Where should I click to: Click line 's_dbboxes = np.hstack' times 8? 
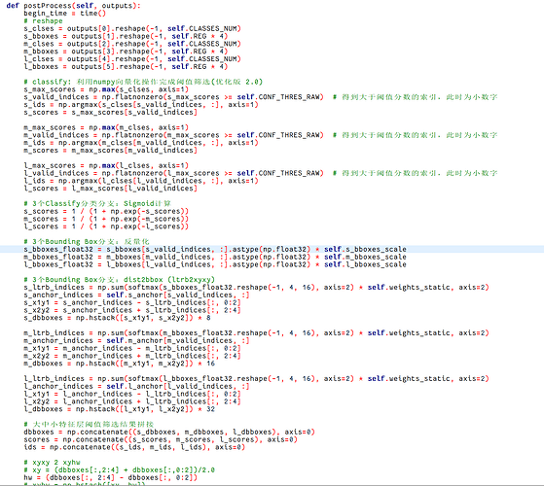117,318
